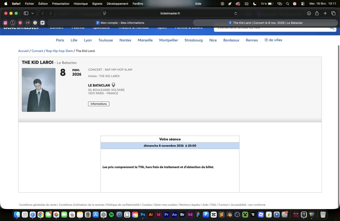Click the Ticketmaster search magnifier icon
Screen dimensions: 340x221
(332, 28)
